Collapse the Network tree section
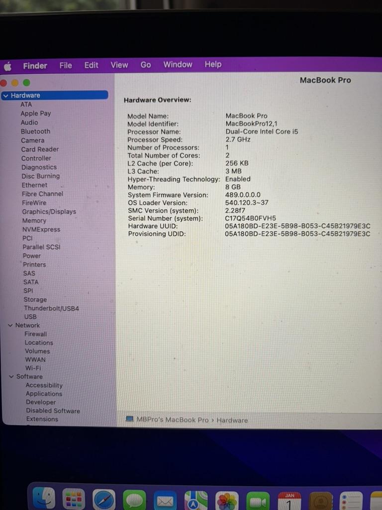Screen dimensions: 382x510 (x=10, y=325)
